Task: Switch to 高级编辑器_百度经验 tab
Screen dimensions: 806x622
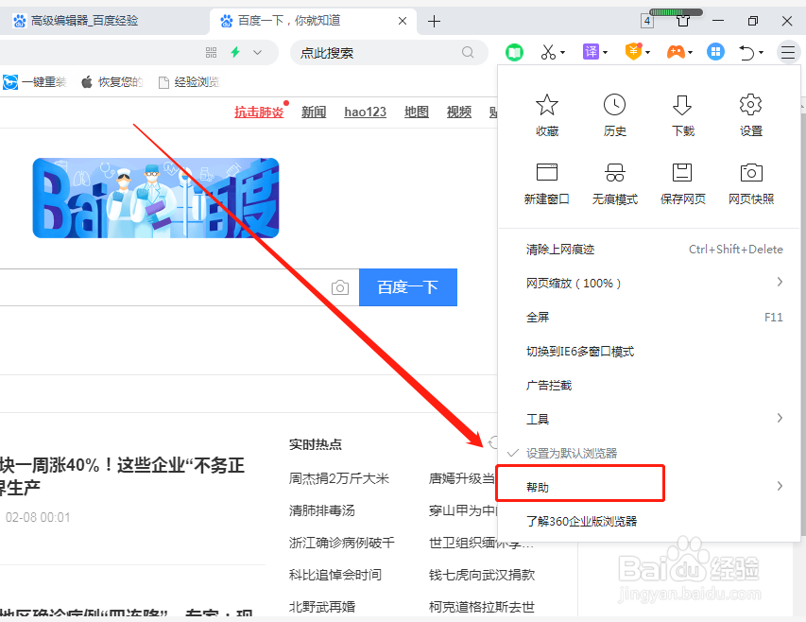Action: [x=103, y=21]
